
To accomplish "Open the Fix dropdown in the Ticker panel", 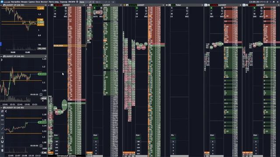I will tap(173, 135).
